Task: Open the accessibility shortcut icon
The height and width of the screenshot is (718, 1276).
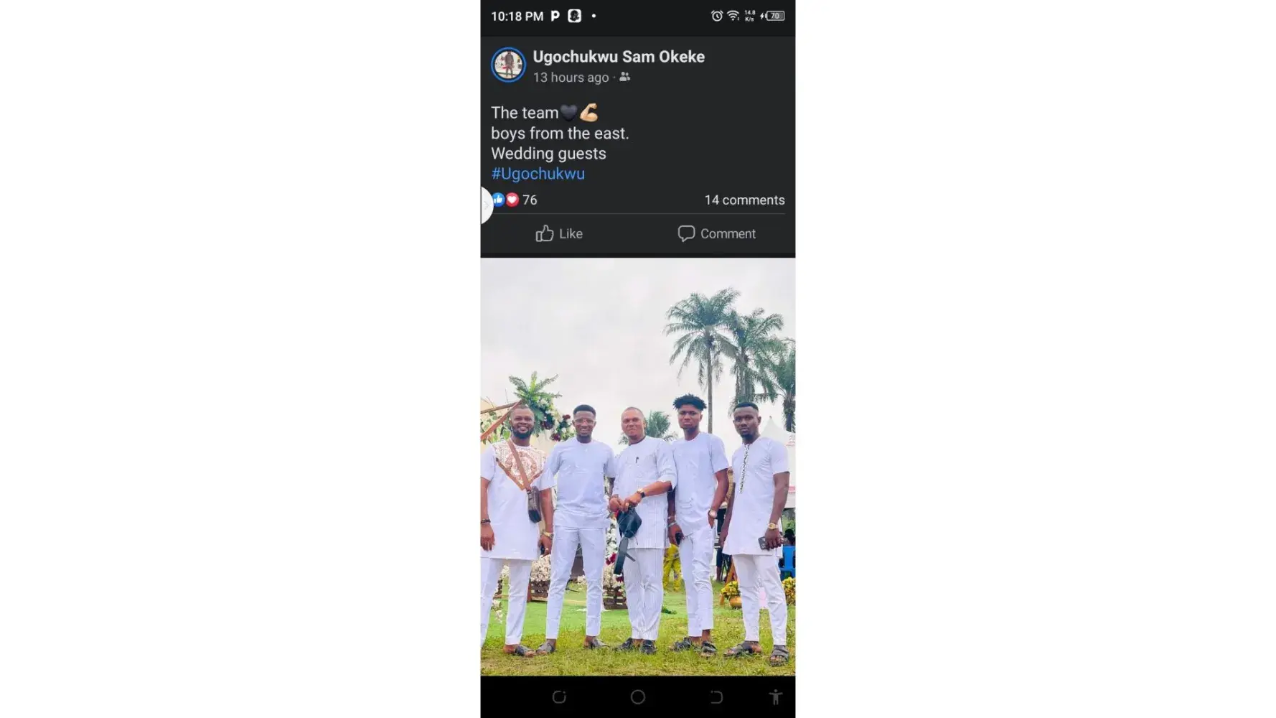Action: [775, 697]
